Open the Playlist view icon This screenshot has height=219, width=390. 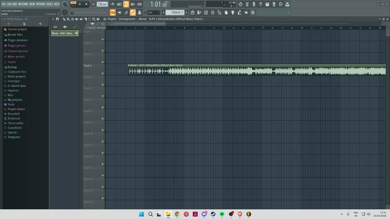[193, 12]
